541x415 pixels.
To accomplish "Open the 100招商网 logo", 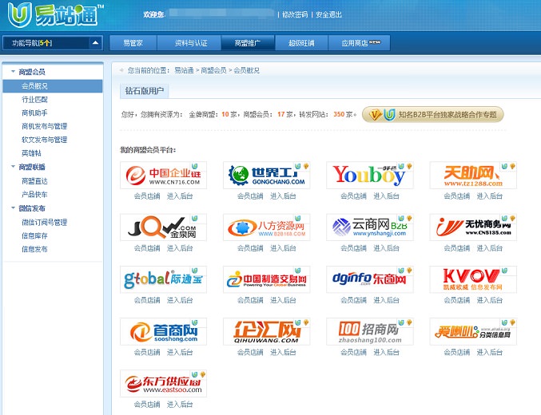I will [369, 331].
